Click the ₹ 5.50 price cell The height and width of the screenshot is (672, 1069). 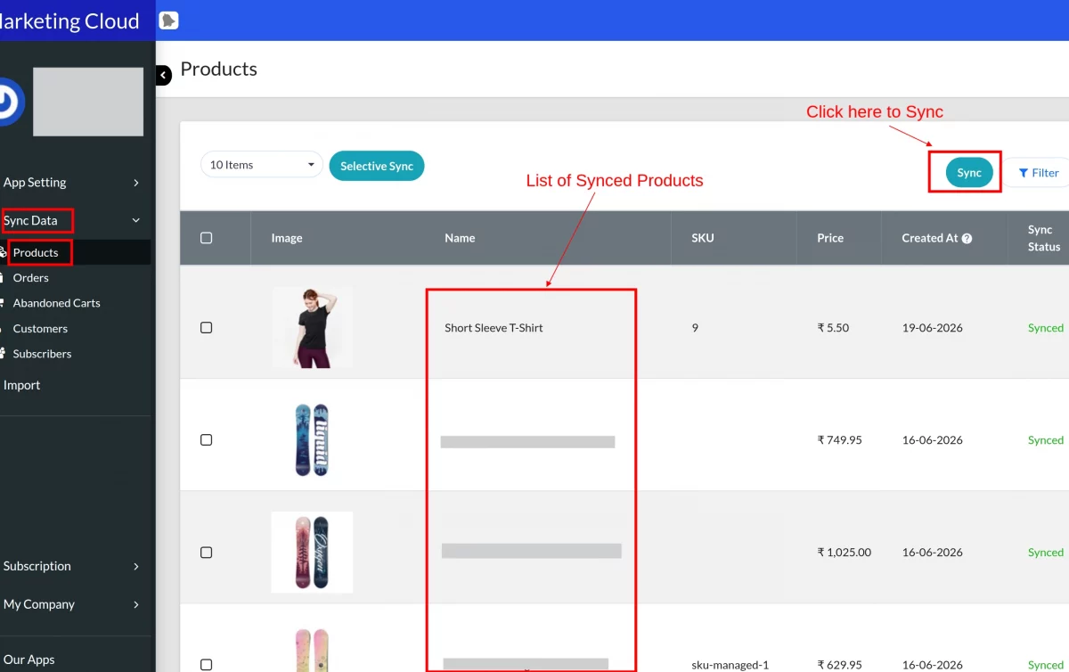(x=833, y=328)
